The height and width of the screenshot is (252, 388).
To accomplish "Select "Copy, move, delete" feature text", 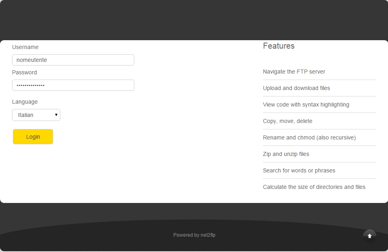I will pos(287,121).
